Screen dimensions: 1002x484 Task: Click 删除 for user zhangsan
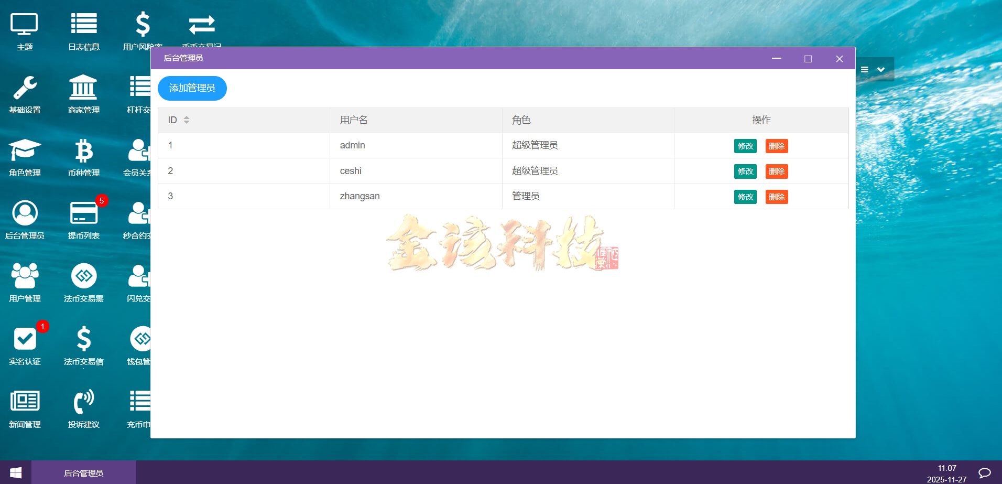776,197
